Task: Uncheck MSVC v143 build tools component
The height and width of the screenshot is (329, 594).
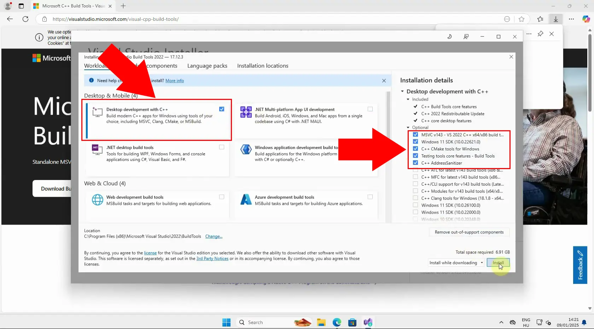Action: (415, 134)
